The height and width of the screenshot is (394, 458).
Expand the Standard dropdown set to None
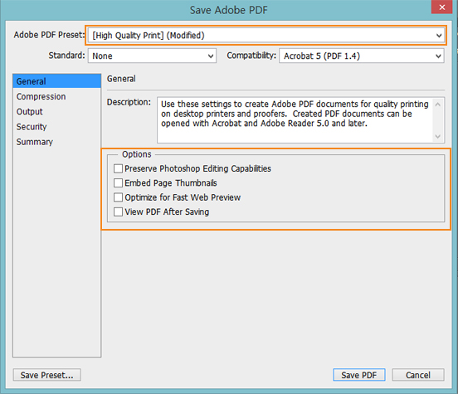point(152,56)
